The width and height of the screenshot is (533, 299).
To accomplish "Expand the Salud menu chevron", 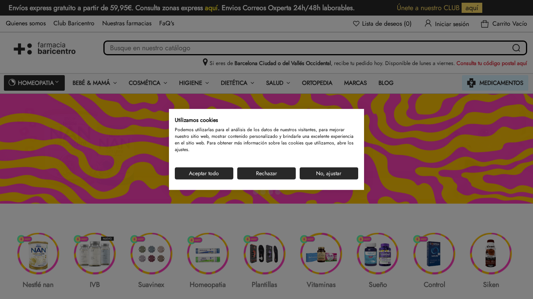I will coord(288,83).
